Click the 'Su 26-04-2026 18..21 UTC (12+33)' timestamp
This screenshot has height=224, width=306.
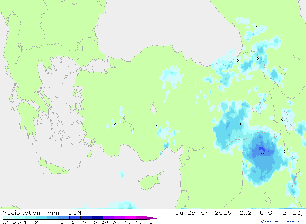[x=240, y=213]
